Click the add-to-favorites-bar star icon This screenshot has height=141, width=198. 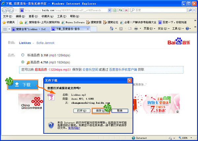coord(21,22)
